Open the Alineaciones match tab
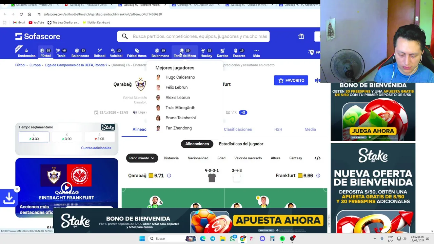The height and width of the screenshot is (244, 434). coord(139,129)
